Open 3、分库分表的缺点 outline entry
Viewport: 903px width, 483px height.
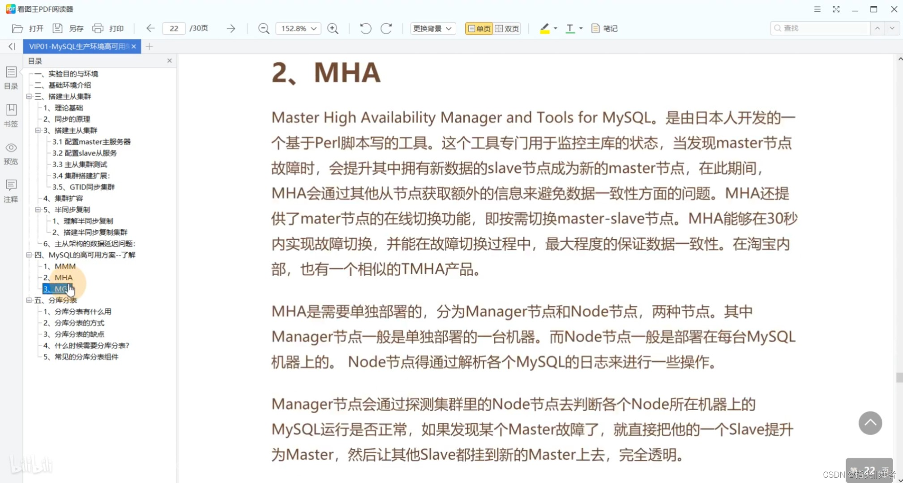pyautogui.click(x=74, y=334)
